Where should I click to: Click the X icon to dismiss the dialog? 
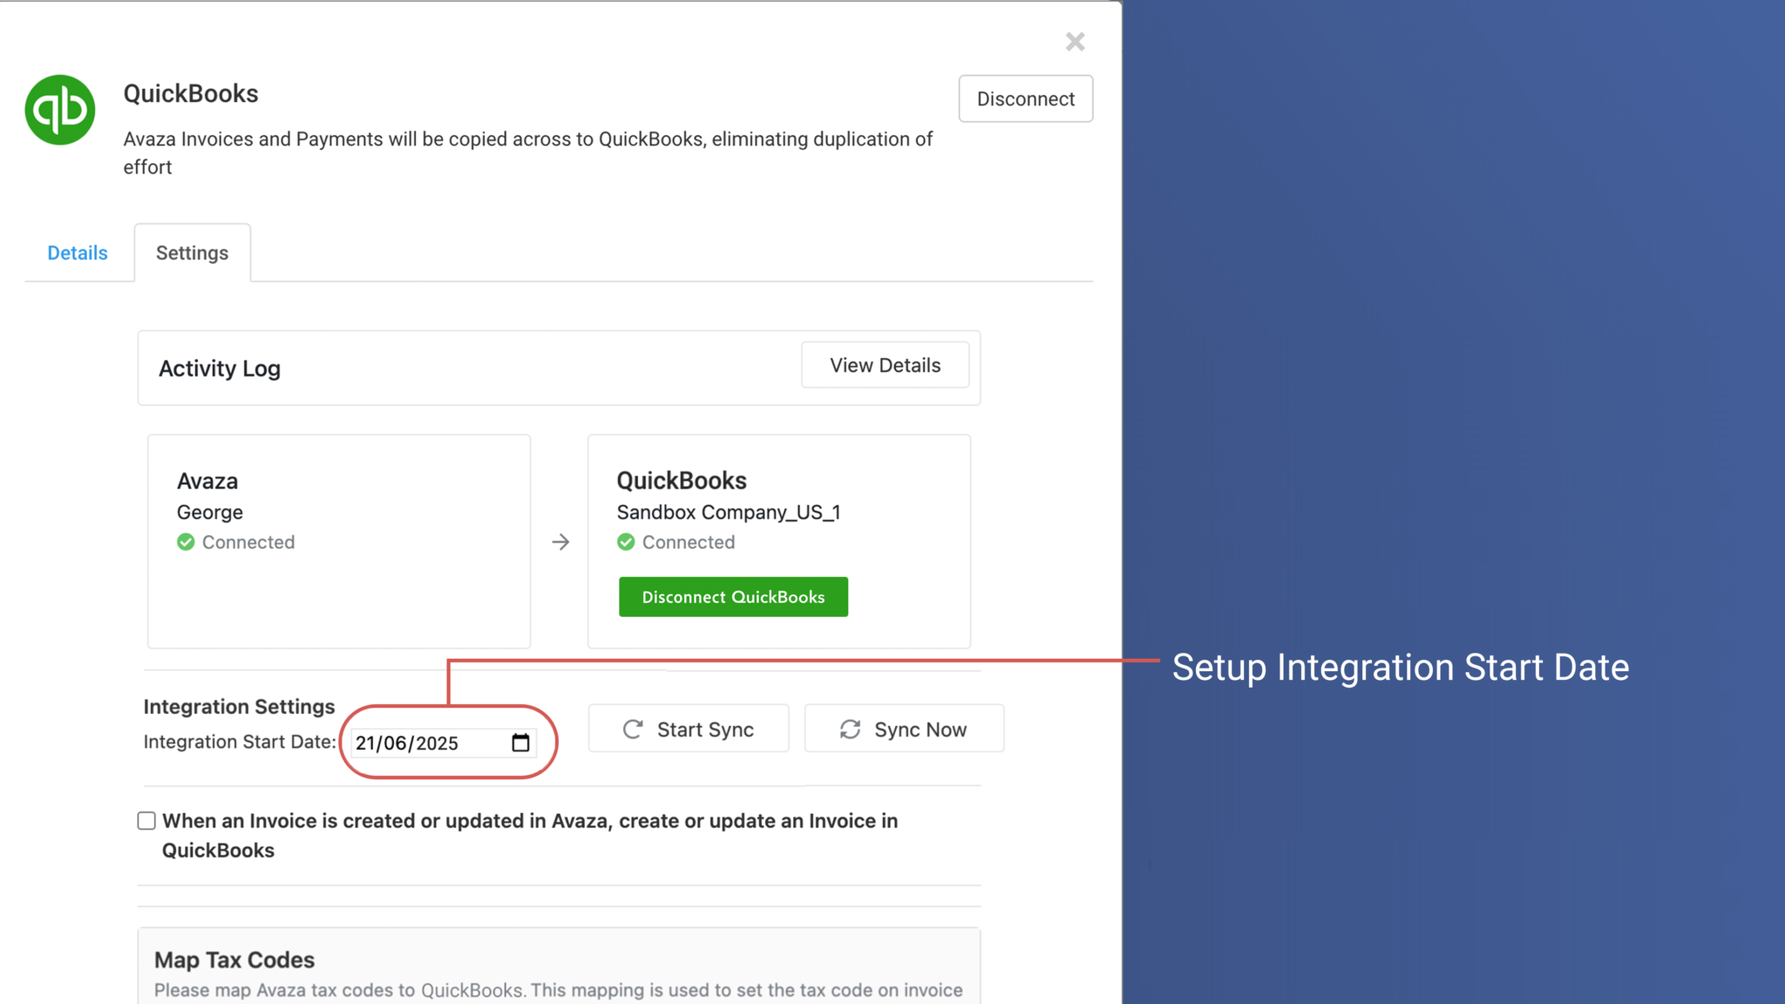pos(1074,41)
